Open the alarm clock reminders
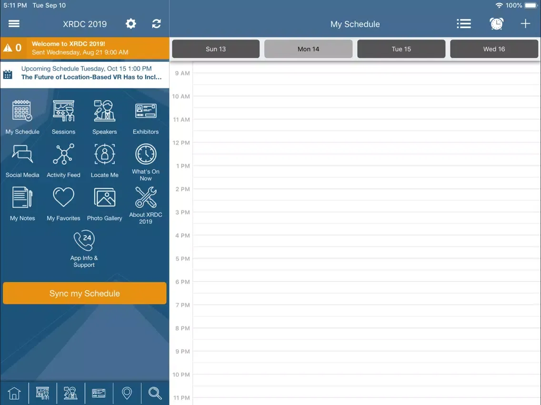 tap(497, 24)
